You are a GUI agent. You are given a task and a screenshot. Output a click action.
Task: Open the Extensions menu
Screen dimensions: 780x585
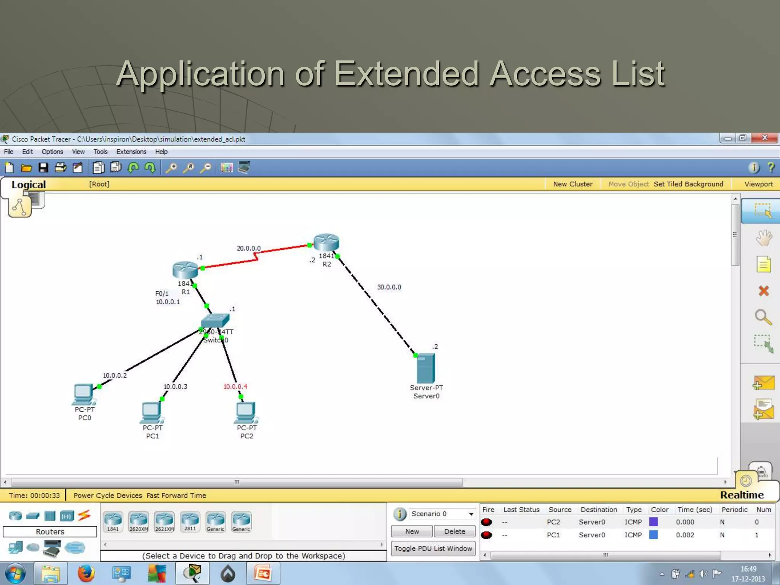pyautogui.click(x=131, y=152)
